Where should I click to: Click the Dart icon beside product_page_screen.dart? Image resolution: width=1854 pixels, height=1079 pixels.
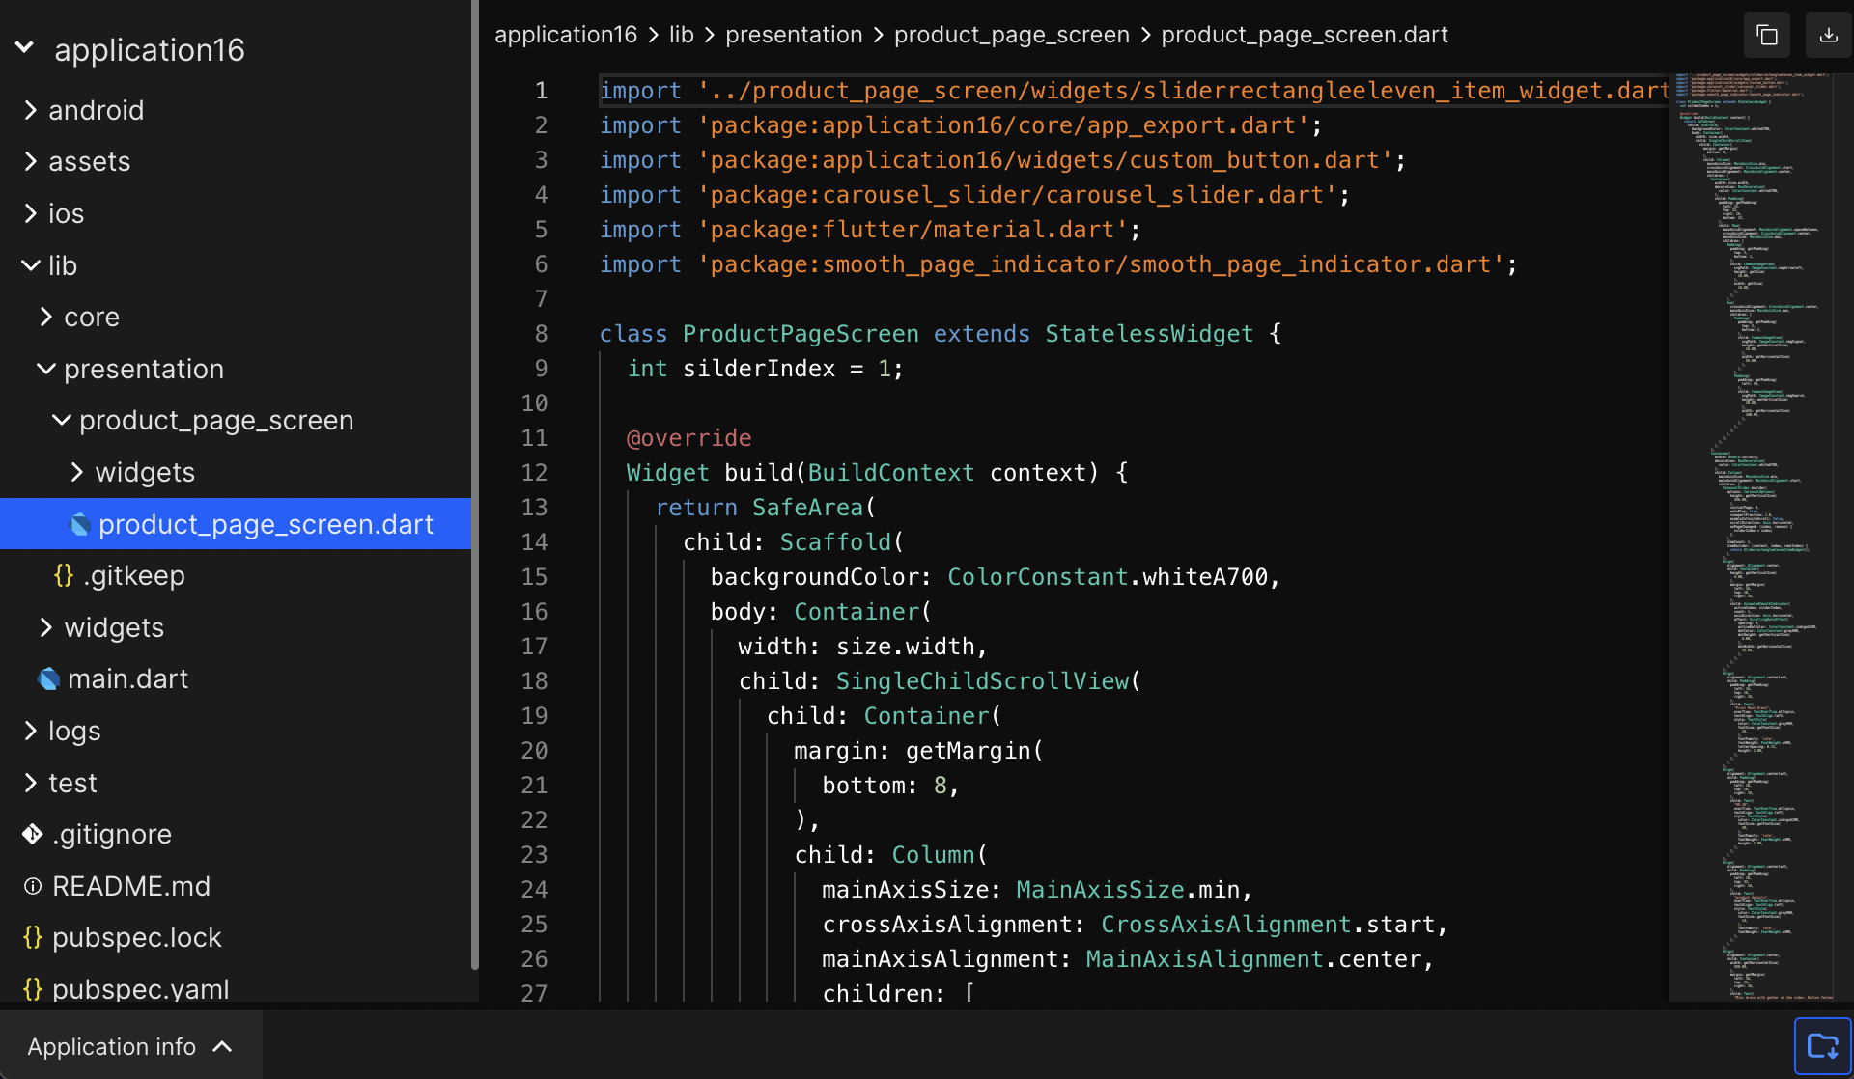80,524
